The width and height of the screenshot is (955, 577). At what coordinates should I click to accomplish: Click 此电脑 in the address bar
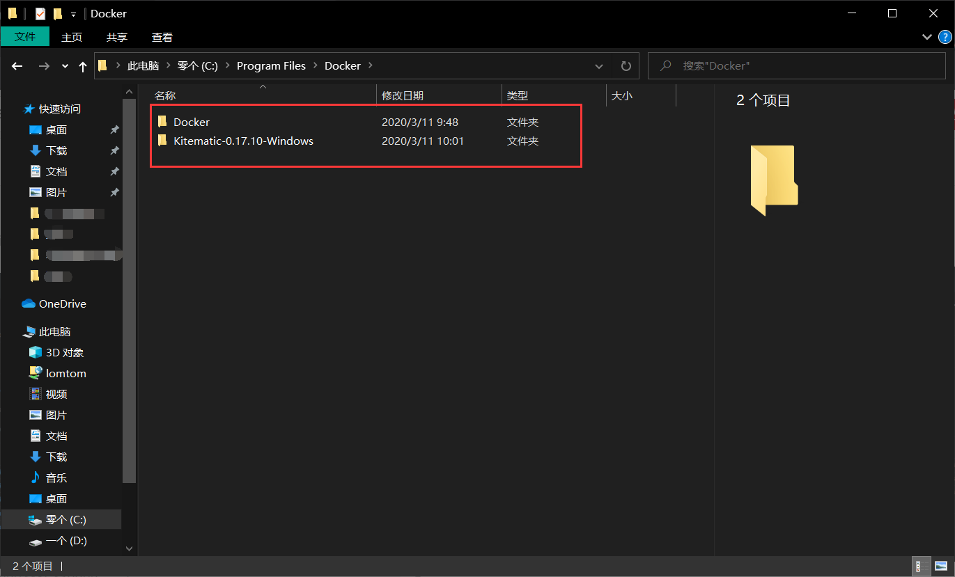[143, 65]
